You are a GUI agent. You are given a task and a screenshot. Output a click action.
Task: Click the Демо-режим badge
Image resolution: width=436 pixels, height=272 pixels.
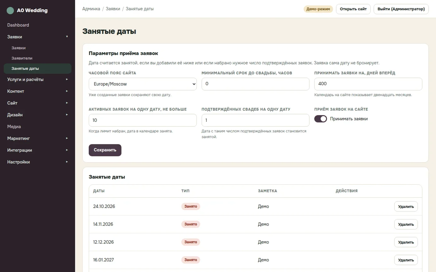(318, 9)
